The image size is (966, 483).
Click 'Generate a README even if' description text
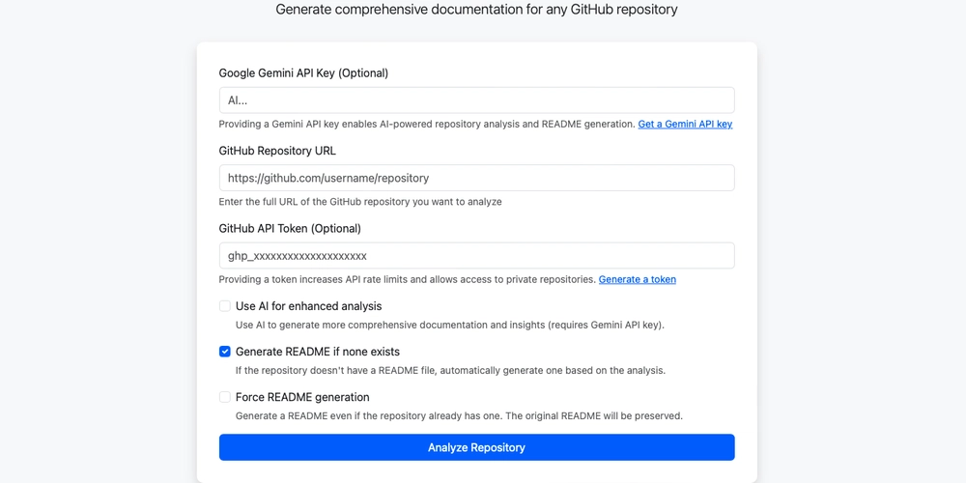click(x=459, y=415)
